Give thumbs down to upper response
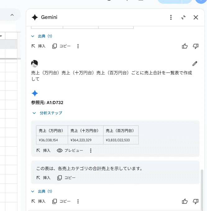207x211 pixels. (195, 46)
